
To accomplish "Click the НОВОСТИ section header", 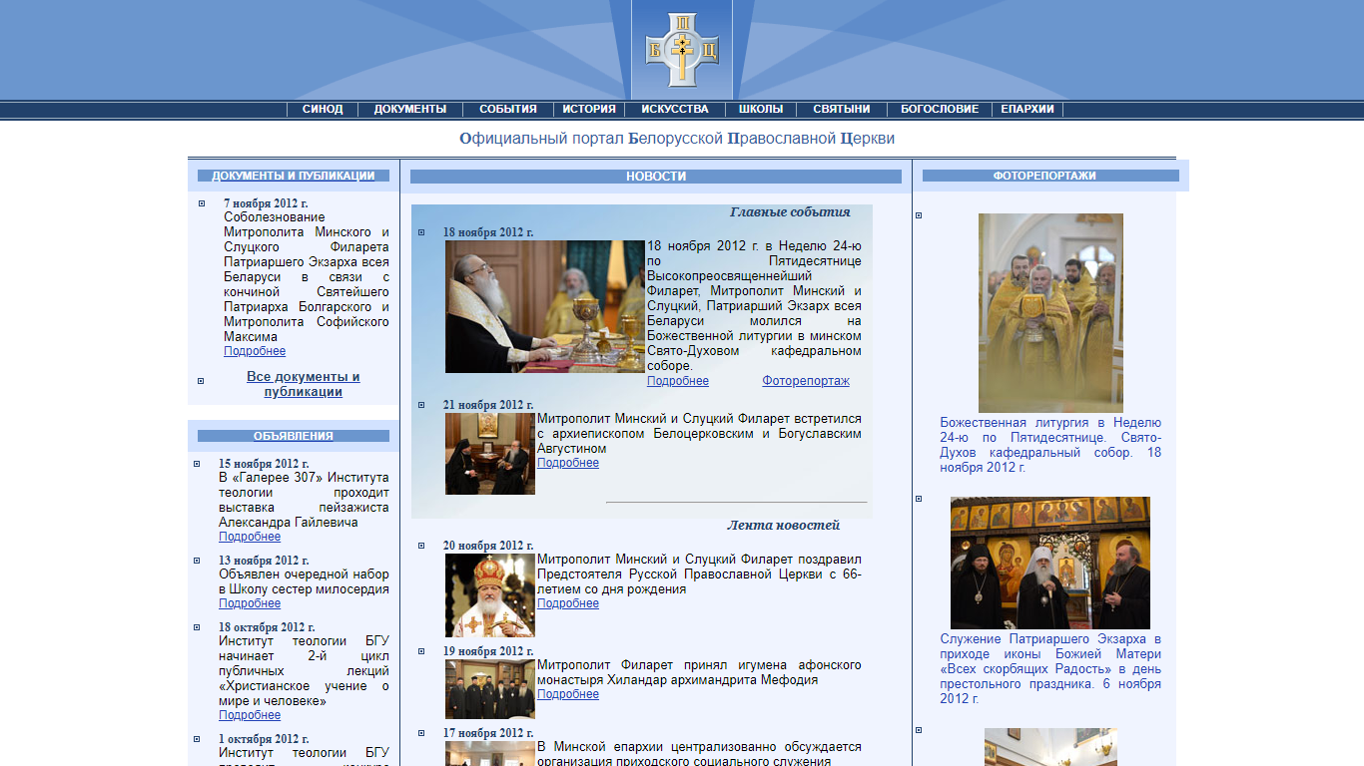I will tap(656, 177).
